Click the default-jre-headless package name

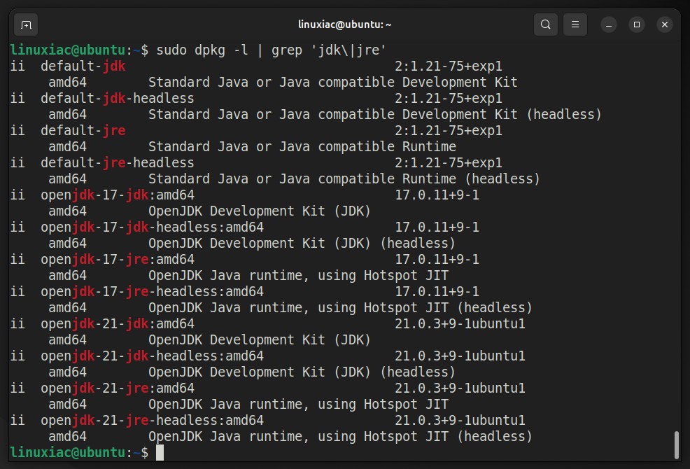[x=118, y=163]
